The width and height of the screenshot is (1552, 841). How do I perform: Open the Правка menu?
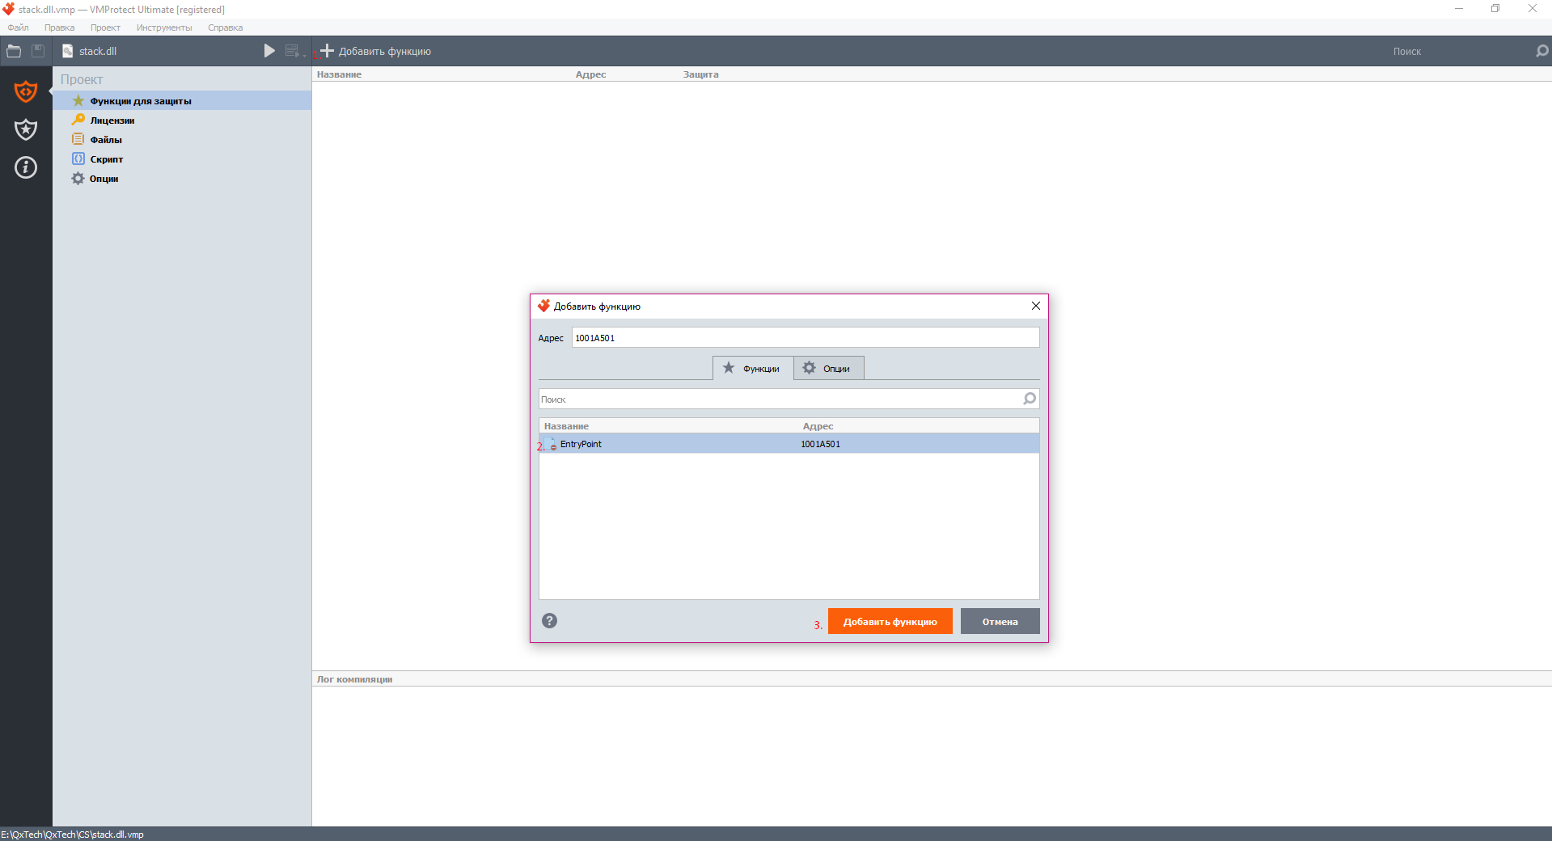[59, 27]
